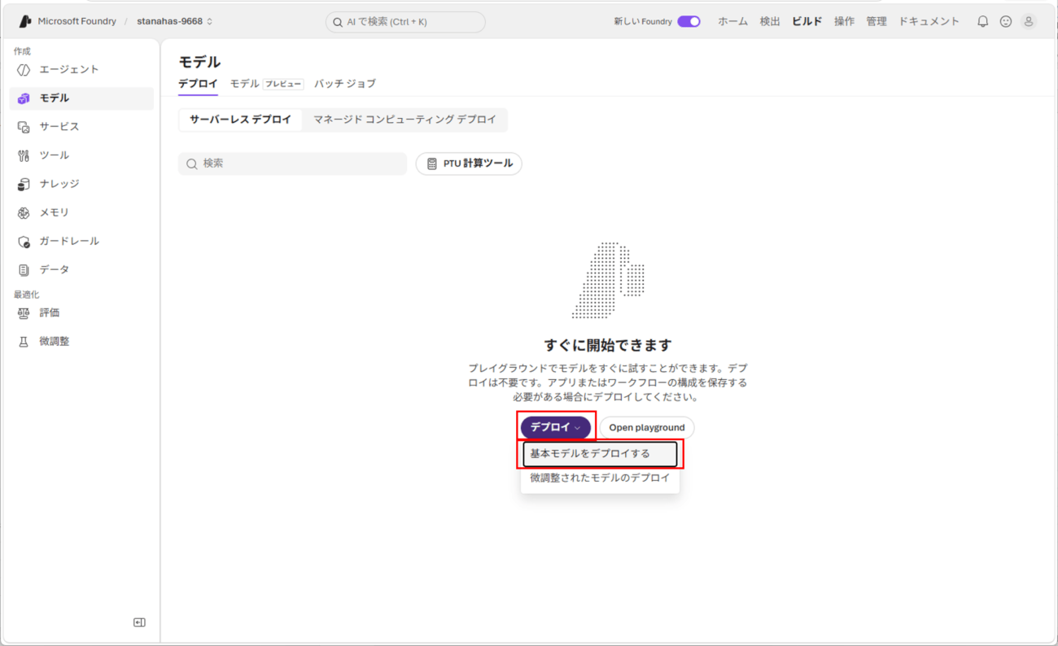Toggle the 新しい Foundry switch
Screen dimensions: 1058x646
pyautogui.click(x=689, y=22)
